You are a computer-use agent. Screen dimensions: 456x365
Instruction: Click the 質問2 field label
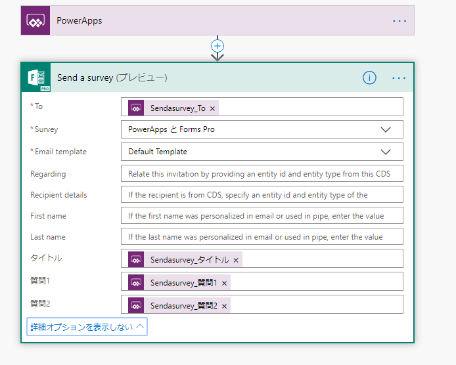click(40, 304)
